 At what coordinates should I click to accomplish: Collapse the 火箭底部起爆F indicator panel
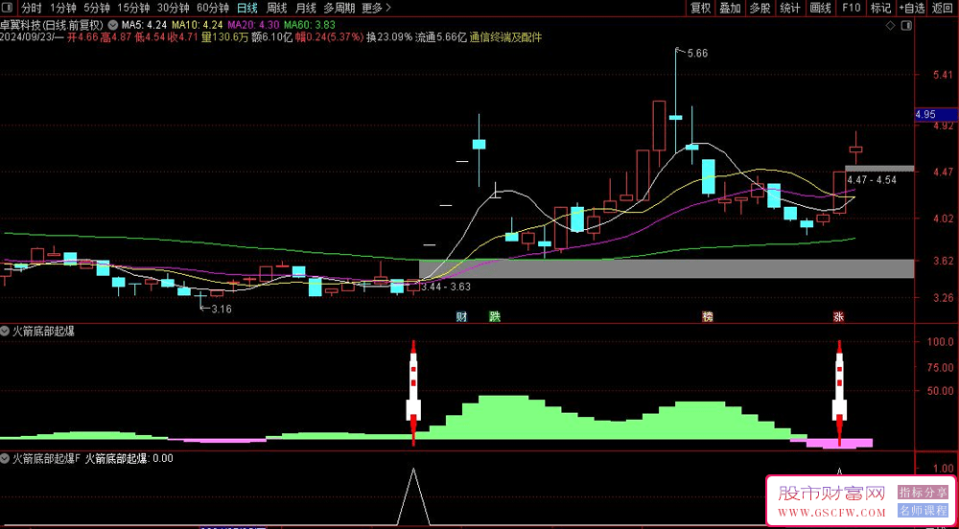[6, 457]
